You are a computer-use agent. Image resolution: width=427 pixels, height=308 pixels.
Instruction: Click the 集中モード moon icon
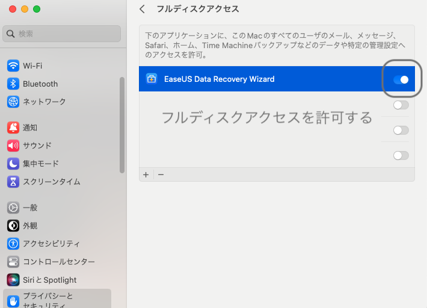click(13, 164)
